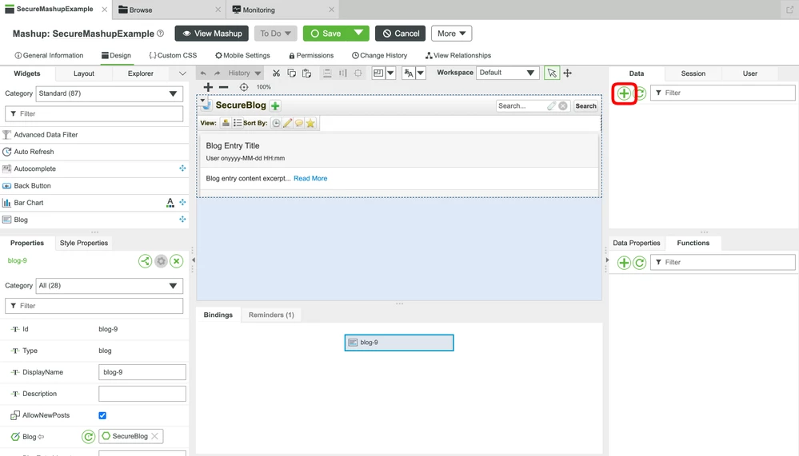Sort blog by comments bubble icon
Image resolution: width=799 pixels, height=456 pixels.
point(299,123)
